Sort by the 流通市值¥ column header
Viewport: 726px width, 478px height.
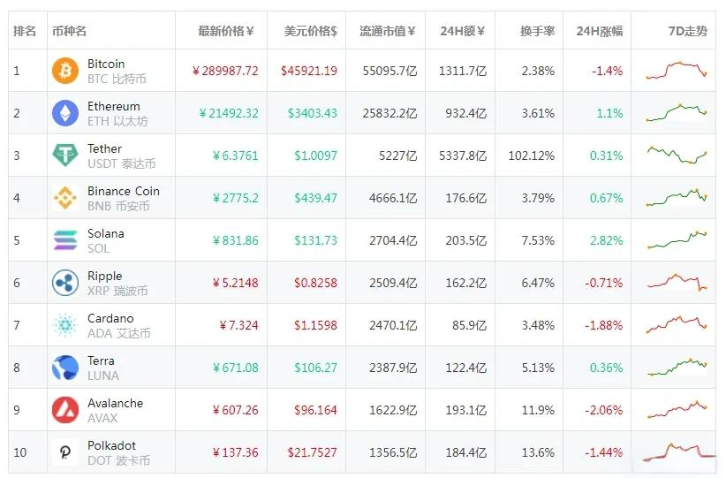click(388, 31)
